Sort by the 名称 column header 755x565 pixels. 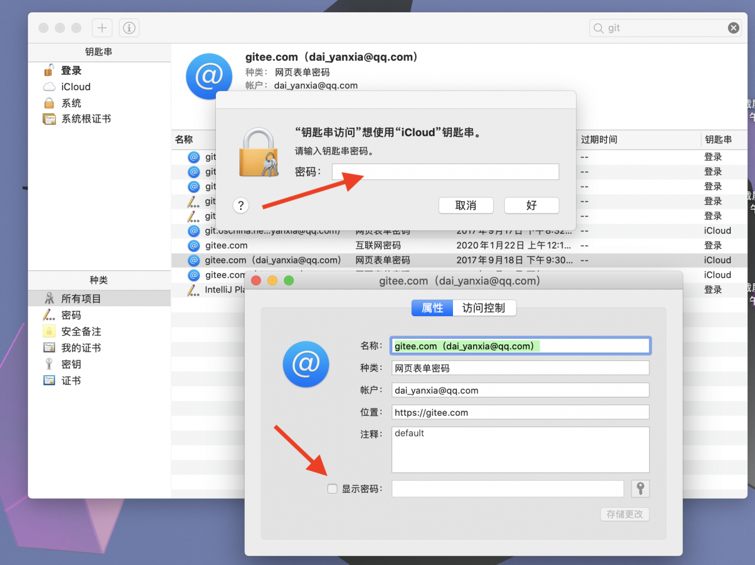point(184,140)
